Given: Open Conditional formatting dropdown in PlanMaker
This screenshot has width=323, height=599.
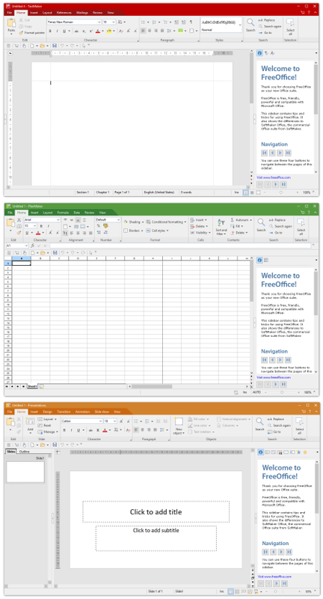Looking at the screenshot, I should pyautogui.click(x=167, y=222).
